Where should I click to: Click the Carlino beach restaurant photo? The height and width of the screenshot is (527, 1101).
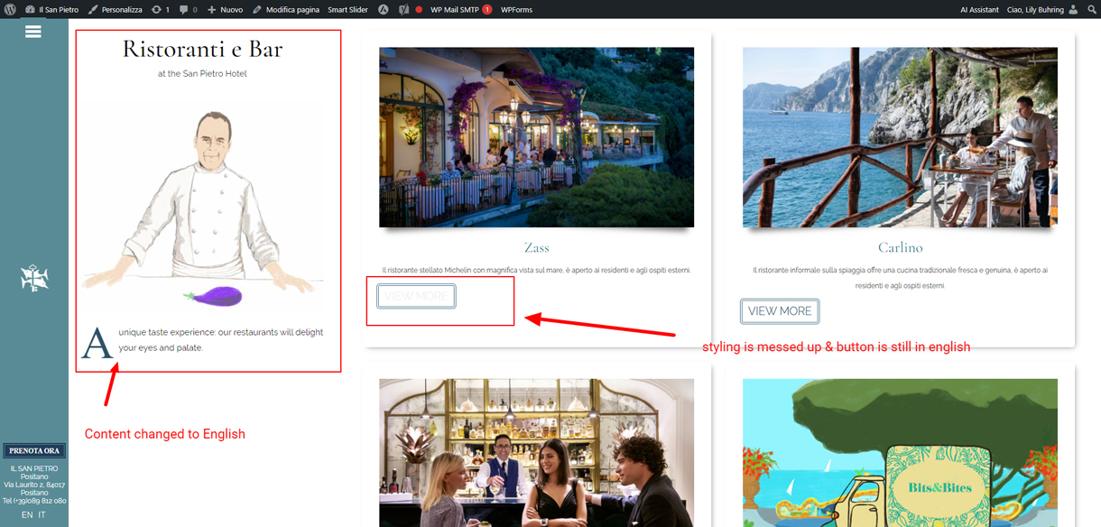click(900, 137)
